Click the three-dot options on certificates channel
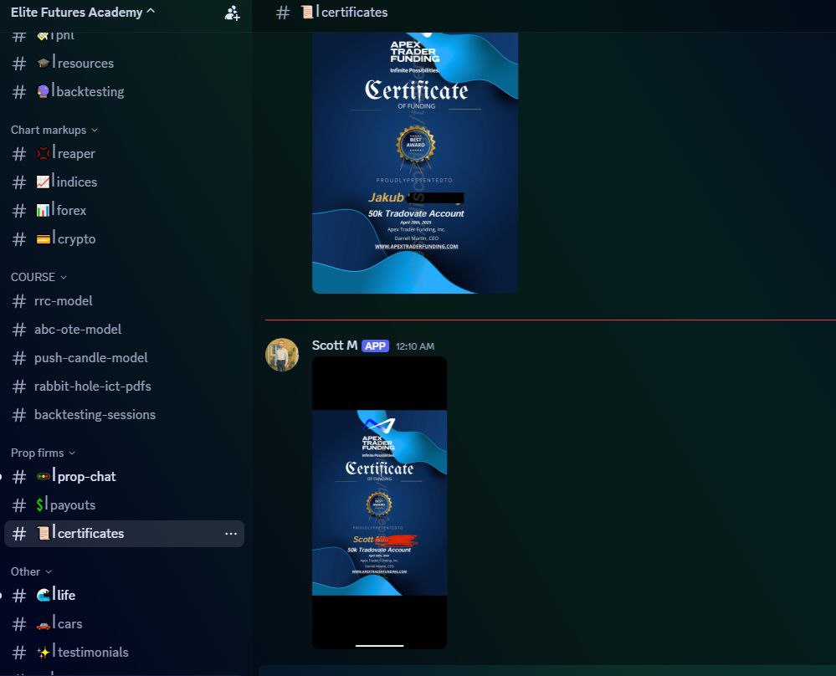 point(231,534)
